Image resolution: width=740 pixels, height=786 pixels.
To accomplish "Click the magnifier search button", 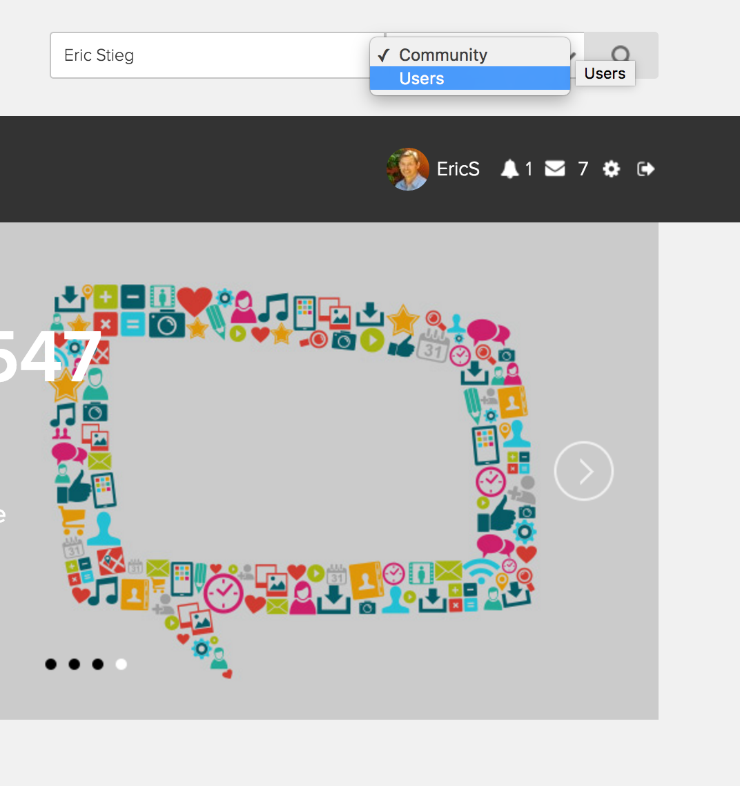I will [x=621, y=55].
